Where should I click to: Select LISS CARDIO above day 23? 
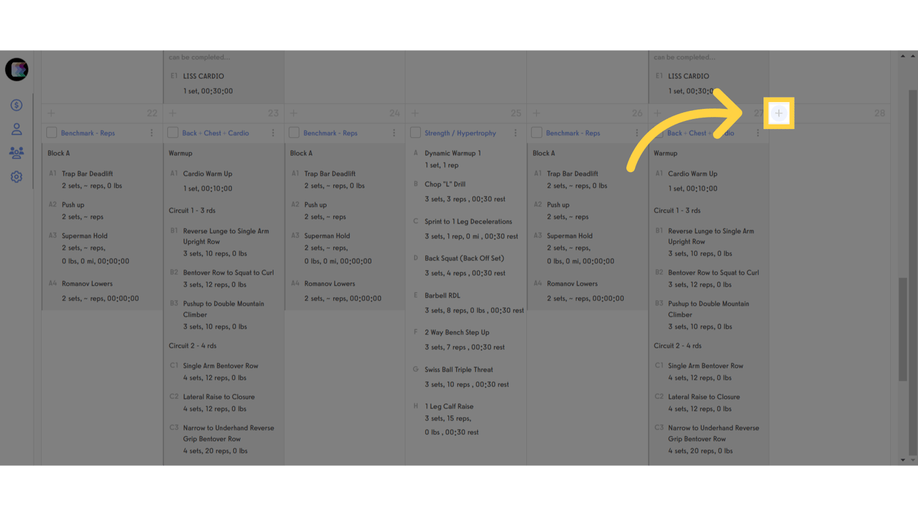click(x=204, y=76)
